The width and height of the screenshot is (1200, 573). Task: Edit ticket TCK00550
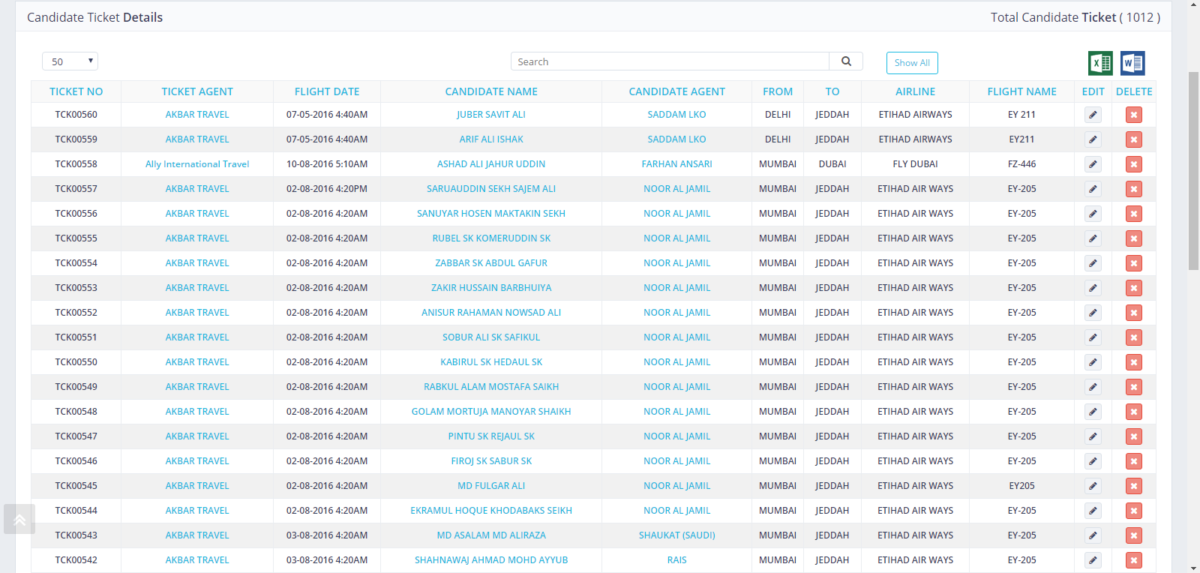click(1093, 362)
